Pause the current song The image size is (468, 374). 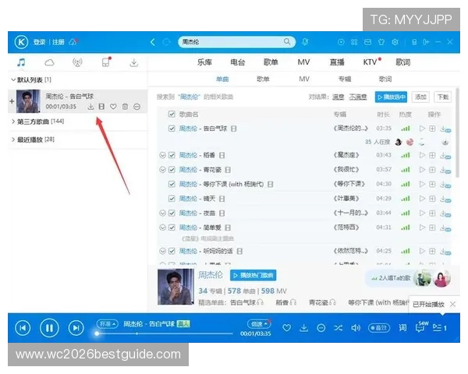(49, 328)
